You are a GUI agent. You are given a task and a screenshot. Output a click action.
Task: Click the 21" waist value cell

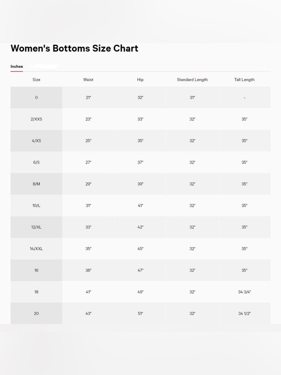(x=88, y=98)
